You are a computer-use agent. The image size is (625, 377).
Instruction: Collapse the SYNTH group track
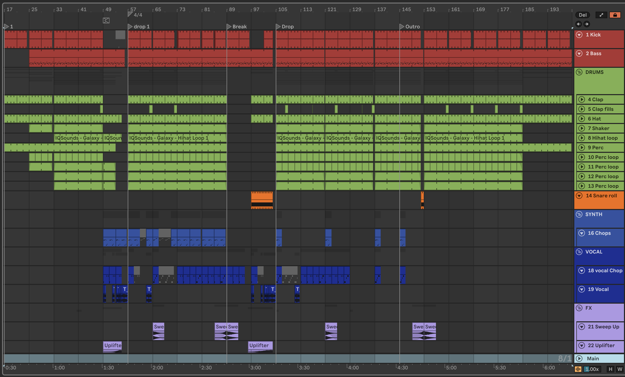(x=579, y=215)
